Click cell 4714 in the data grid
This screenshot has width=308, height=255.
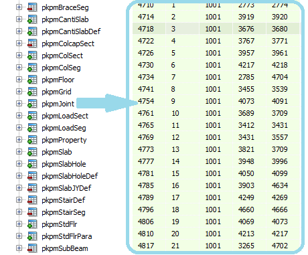click(x=146, y=17)
